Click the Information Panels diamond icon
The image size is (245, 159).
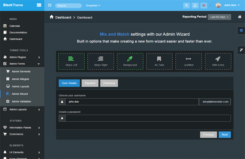pos(5,127)
